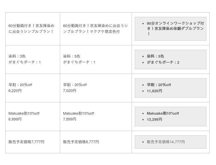Select the 7,899円 price
This screenshot has height=165, width=216.
[x=69, y=119]
